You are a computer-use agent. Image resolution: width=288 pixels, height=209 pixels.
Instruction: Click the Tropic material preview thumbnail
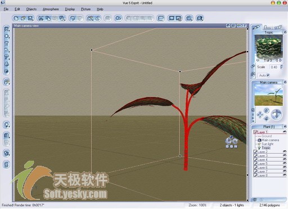coord(269,47)
